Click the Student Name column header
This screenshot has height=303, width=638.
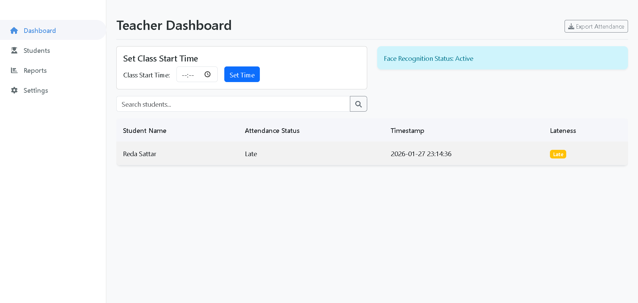coord(145,131)
